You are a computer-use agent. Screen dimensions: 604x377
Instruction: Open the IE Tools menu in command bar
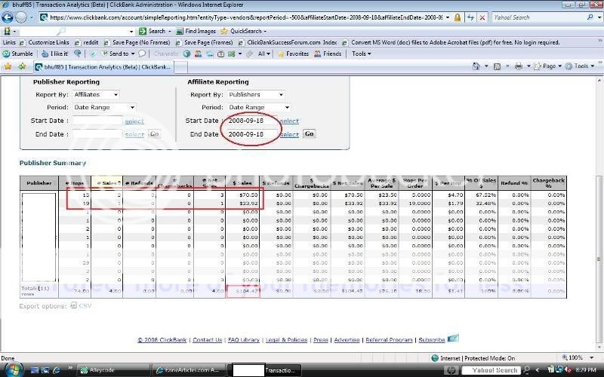click(x=579, y=66)
